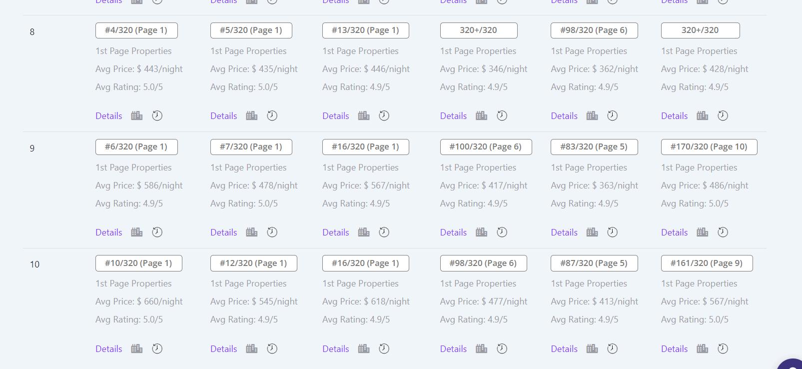Open history clock in $486/night card

723,232
